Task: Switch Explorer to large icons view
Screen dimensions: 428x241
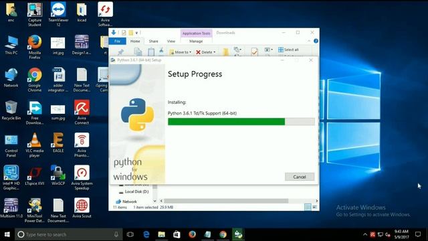Action: pyautogui.click(x=314, y=208)
